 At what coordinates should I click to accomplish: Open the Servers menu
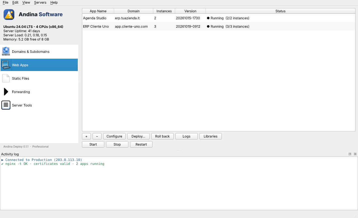point(40,3)
